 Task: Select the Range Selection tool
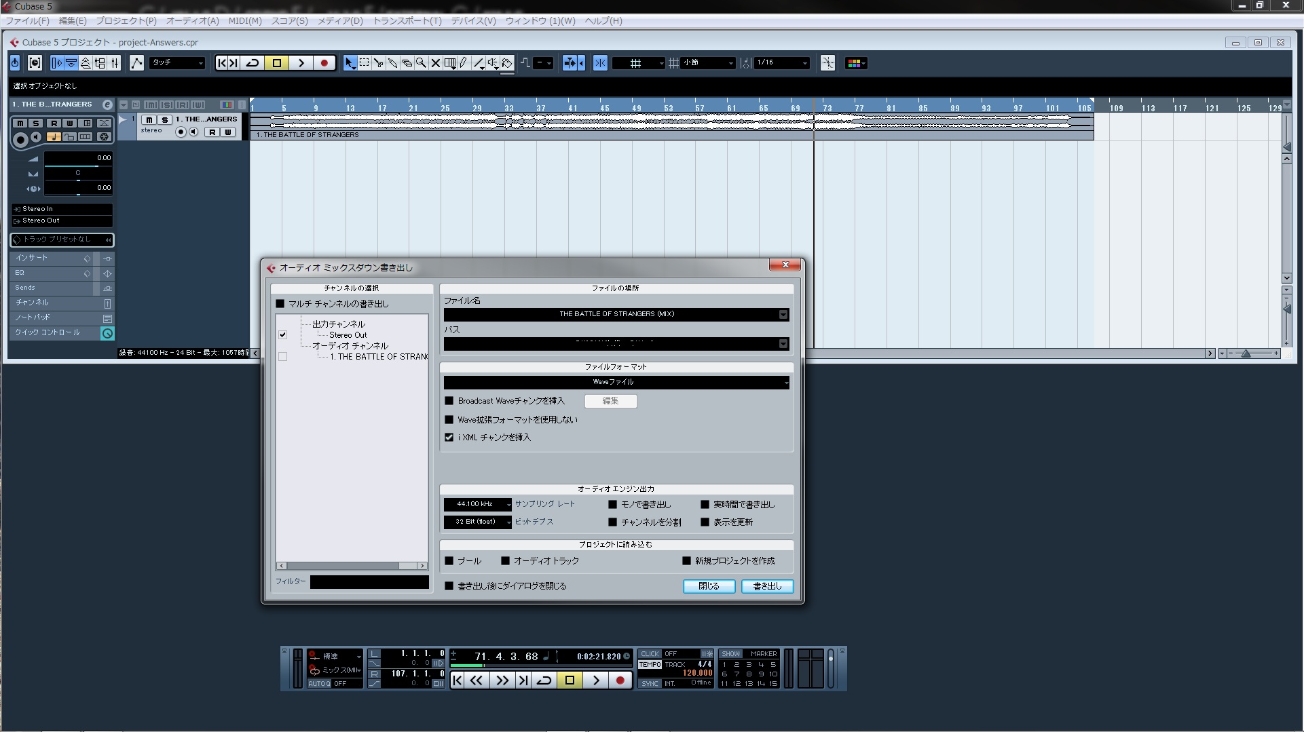click(x=365, y=63)
